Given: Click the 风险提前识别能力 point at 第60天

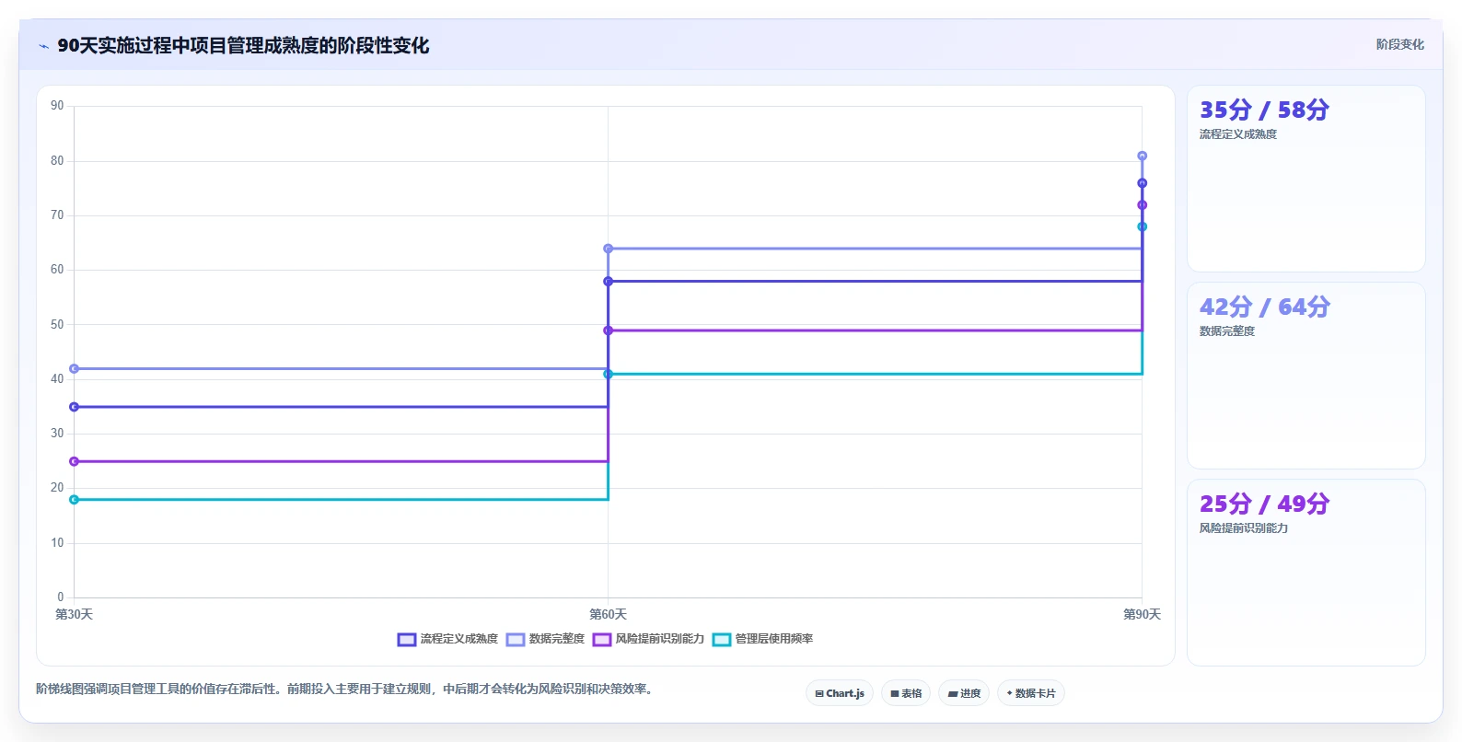Looking at the screenshot, I should point(608,330).
